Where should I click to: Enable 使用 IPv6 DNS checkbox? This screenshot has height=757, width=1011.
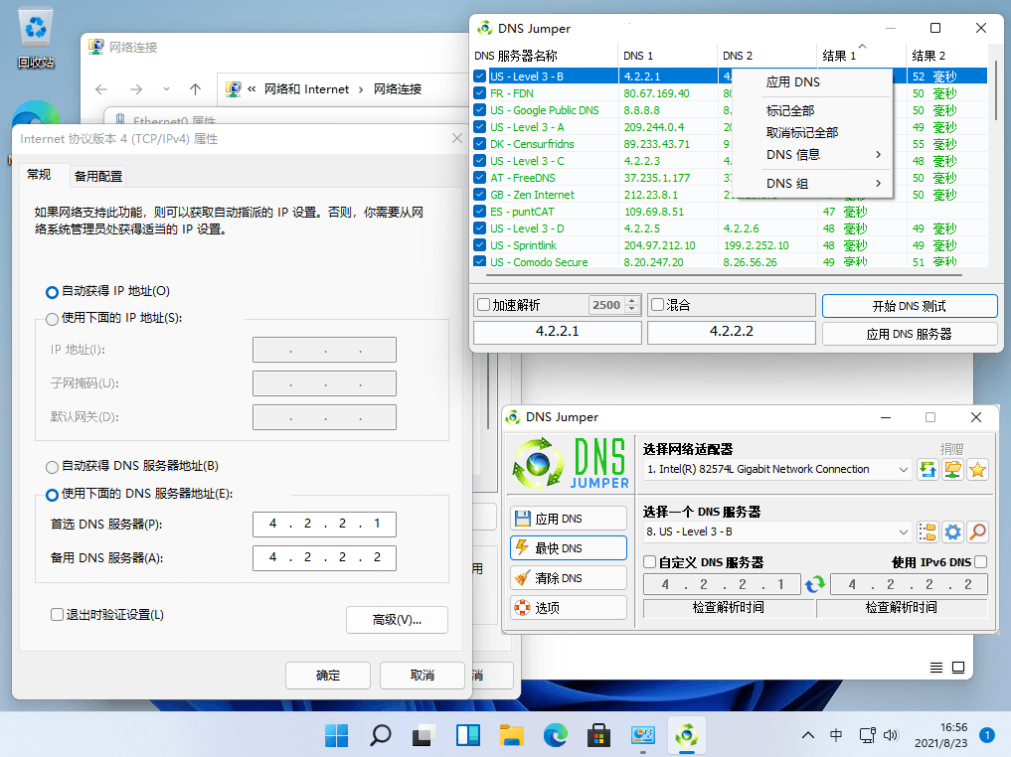981,562
